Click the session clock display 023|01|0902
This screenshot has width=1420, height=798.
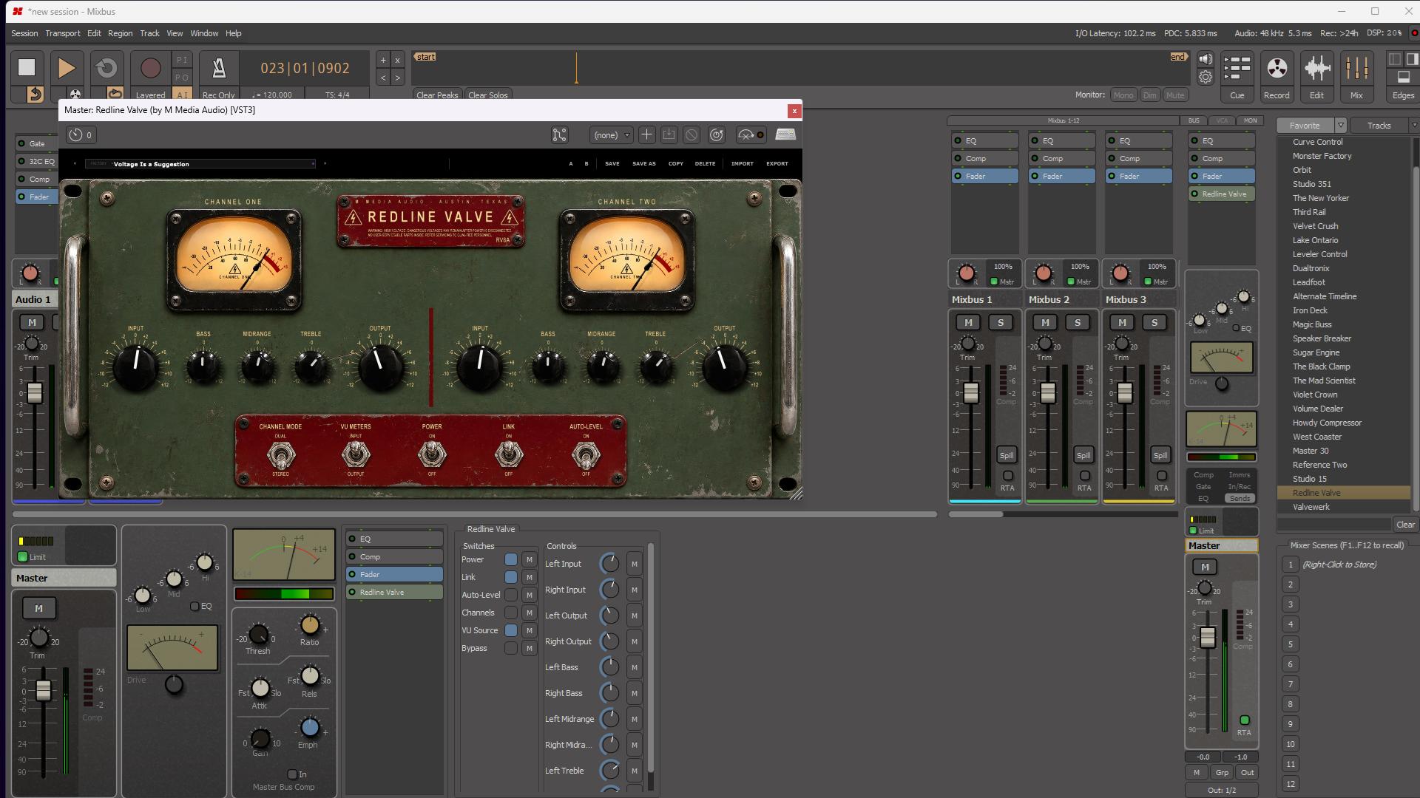point(305,68)
